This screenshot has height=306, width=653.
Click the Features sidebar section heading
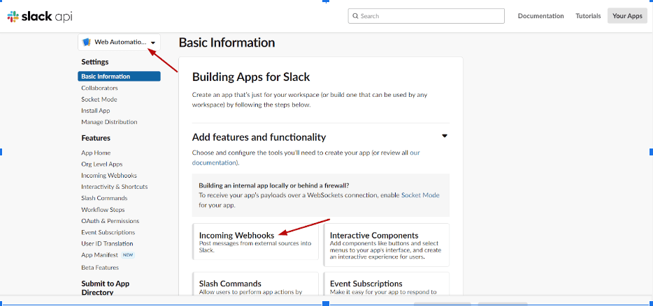pos(96,138)
